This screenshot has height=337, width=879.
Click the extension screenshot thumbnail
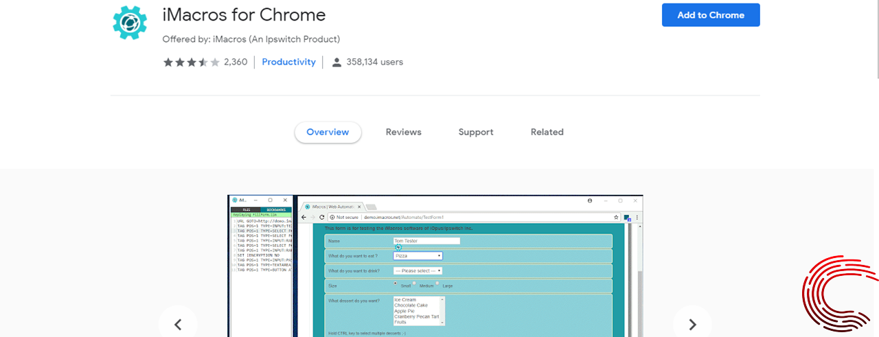point(435,266)
